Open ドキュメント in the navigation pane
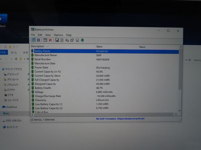Screen dimensions: 201x150 point(11,85)
